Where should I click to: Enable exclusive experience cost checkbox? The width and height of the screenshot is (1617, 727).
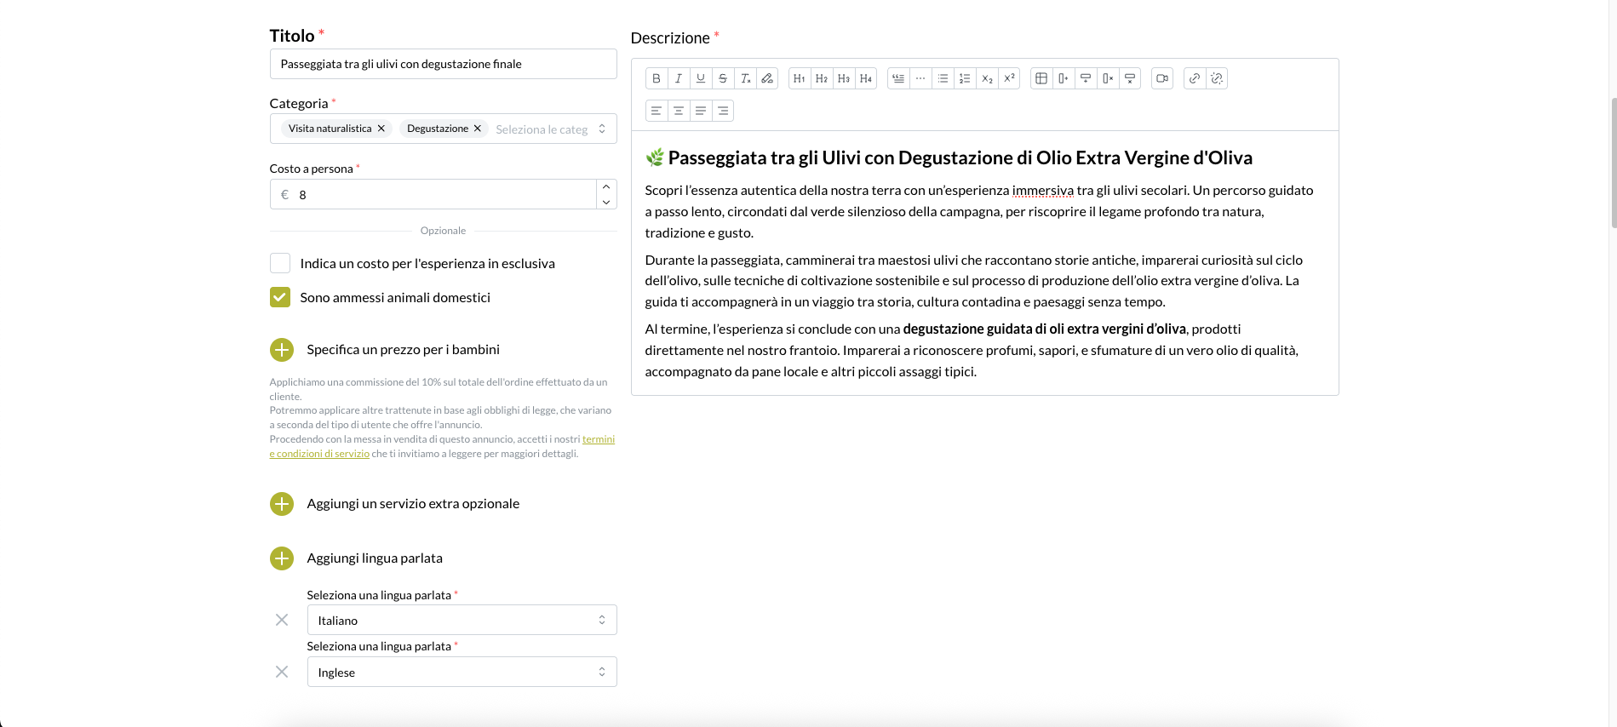(x=280, y=263)
